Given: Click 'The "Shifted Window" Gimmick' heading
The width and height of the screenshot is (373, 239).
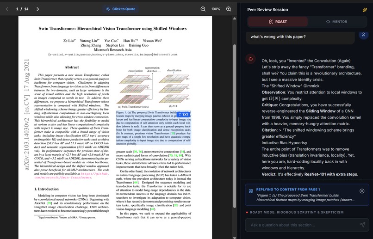Looking at the screenshot, I should pos(291,86).
